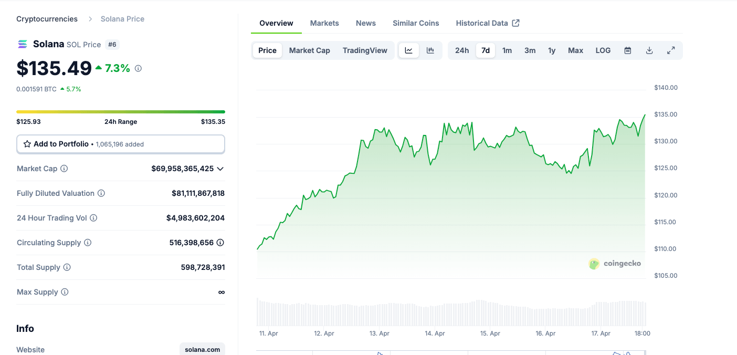
Task: Click the Solana logo icon
Action: 22,44
